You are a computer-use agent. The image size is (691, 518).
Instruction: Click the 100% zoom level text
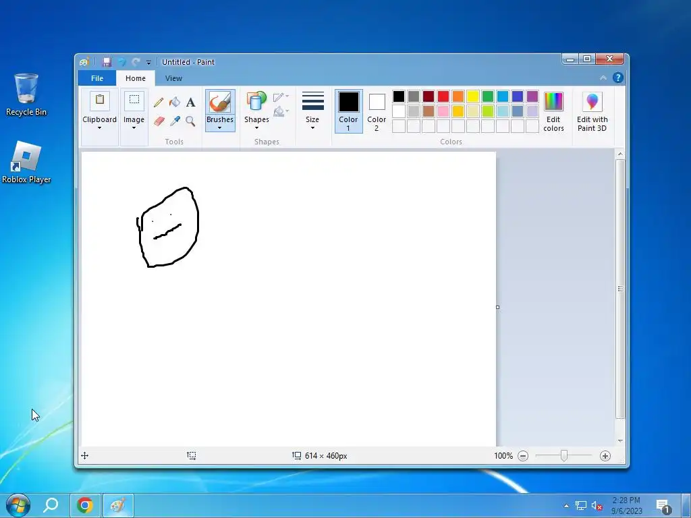pyautogui.click(x=503, y=456)
